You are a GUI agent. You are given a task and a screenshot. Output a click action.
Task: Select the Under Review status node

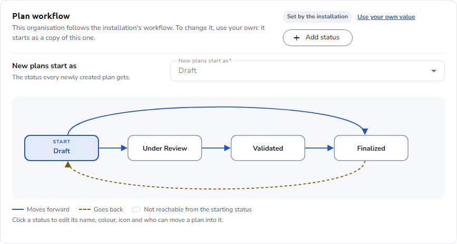[165, 148]
